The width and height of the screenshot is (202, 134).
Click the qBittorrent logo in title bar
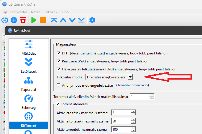(4, 4)
